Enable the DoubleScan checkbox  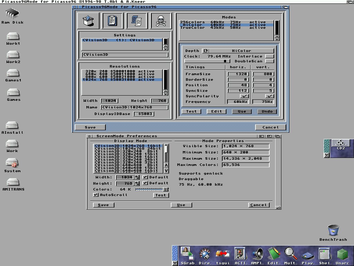tap(270, 61)
